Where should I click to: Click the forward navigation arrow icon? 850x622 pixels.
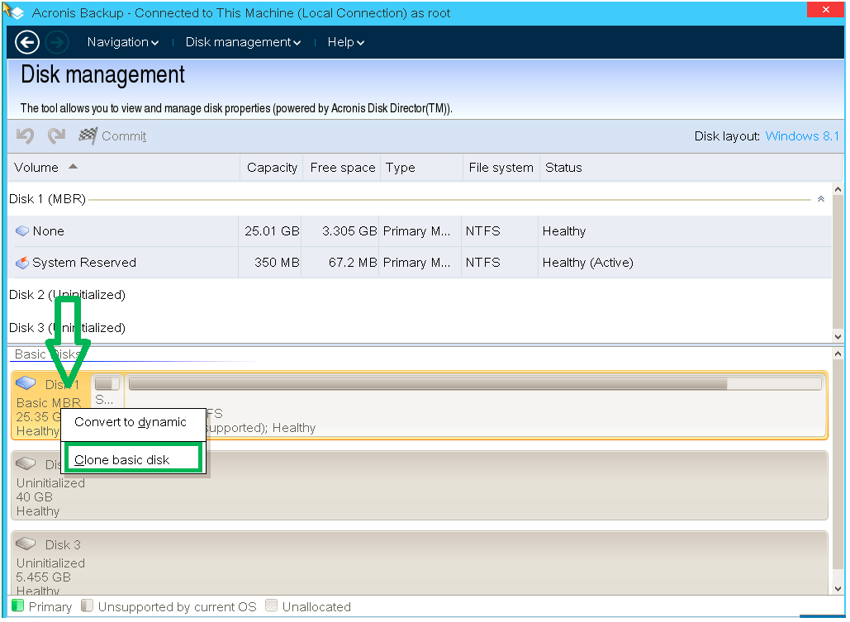point(56,42)
